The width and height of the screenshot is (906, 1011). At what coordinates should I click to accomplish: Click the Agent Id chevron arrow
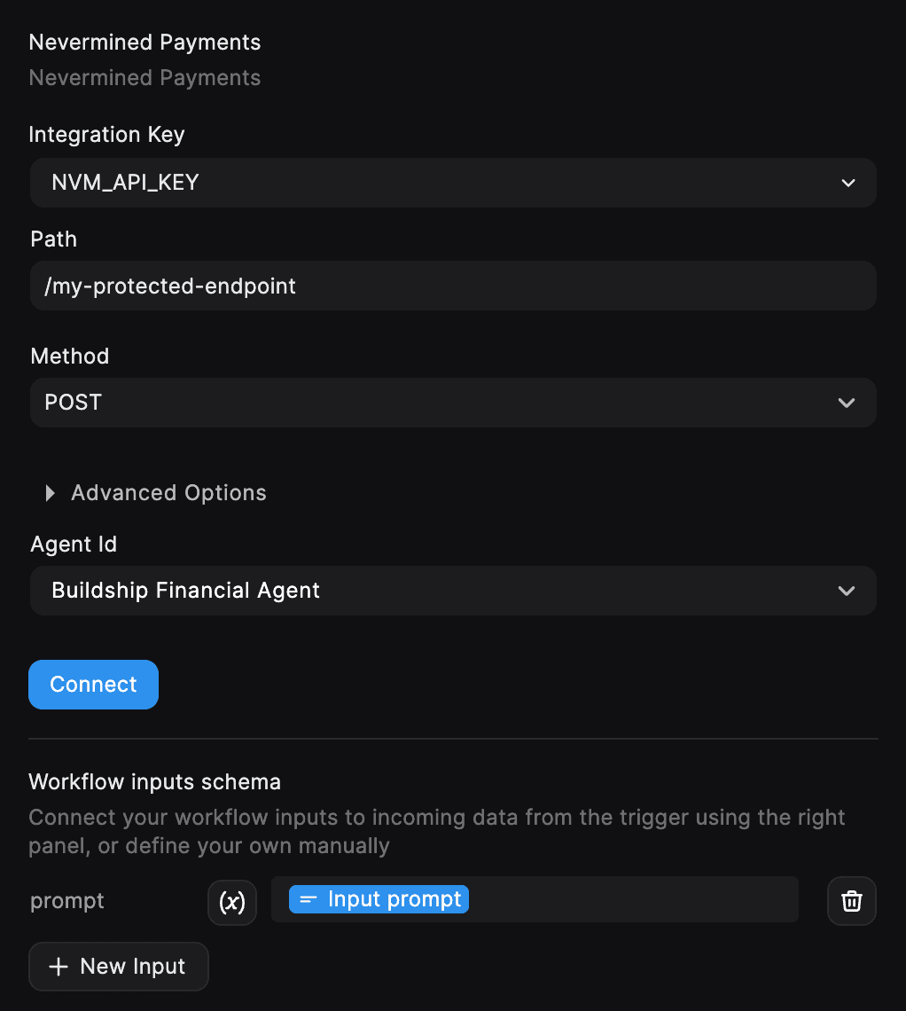(847, 591)
